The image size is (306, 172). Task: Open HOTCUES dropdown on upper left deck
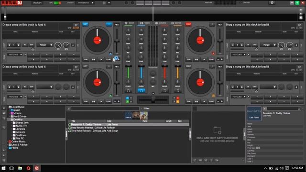coord(15,55)
